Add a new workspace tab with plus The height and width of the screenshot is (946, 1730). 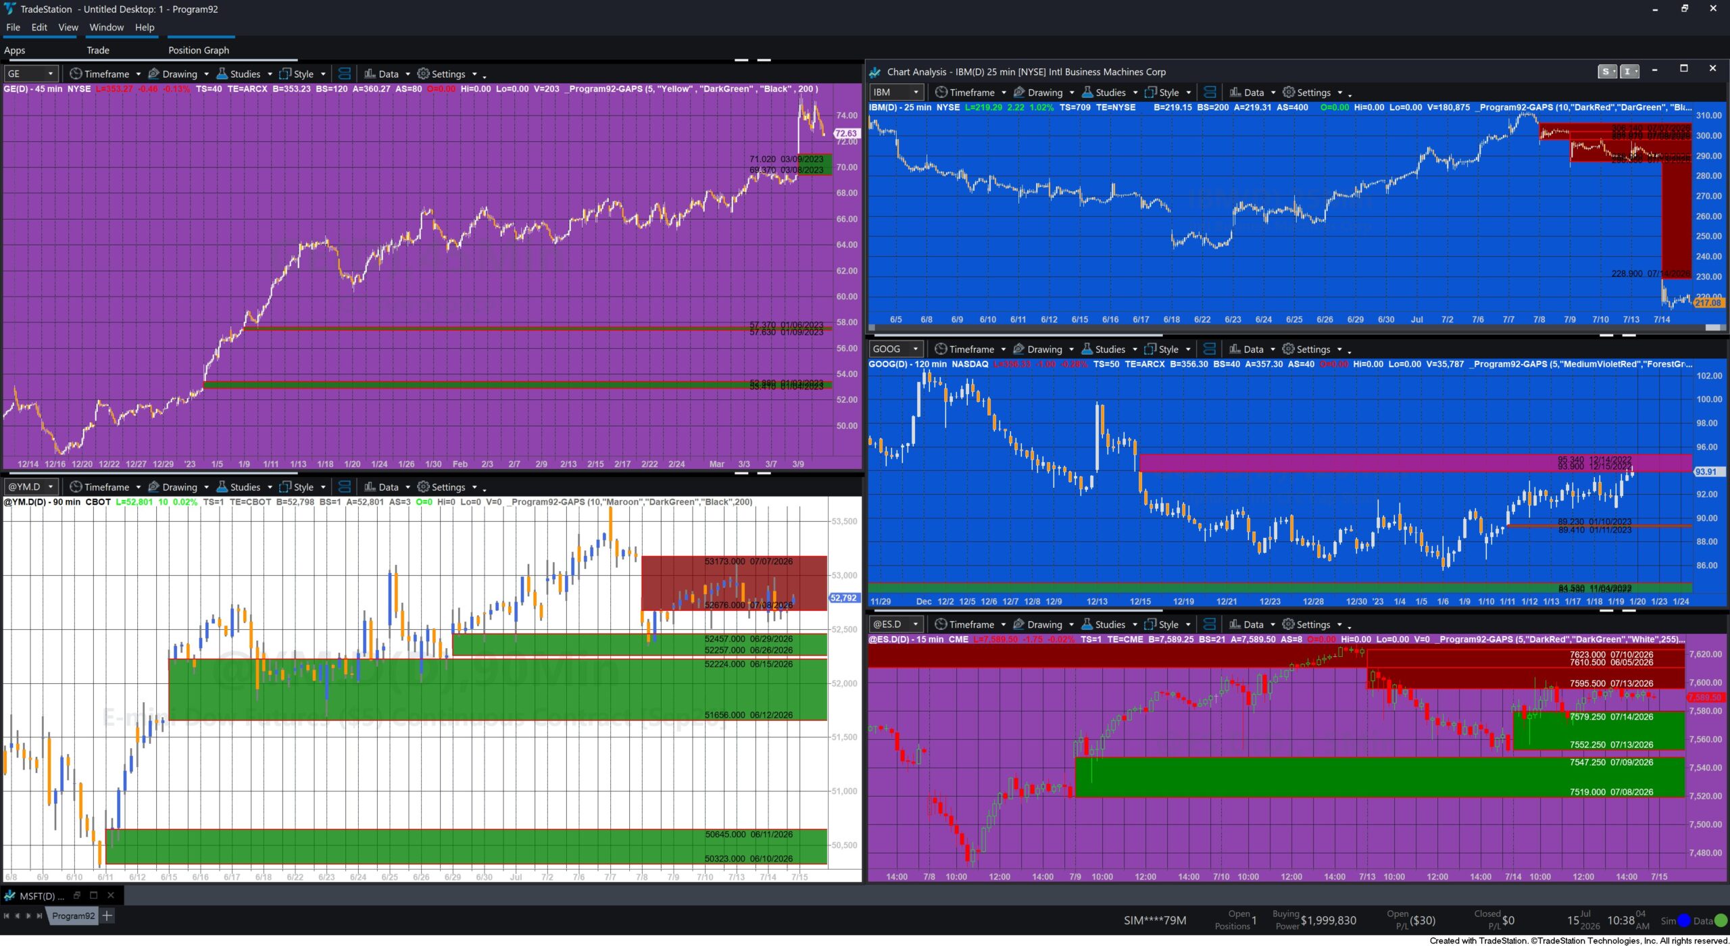[107, 916]
